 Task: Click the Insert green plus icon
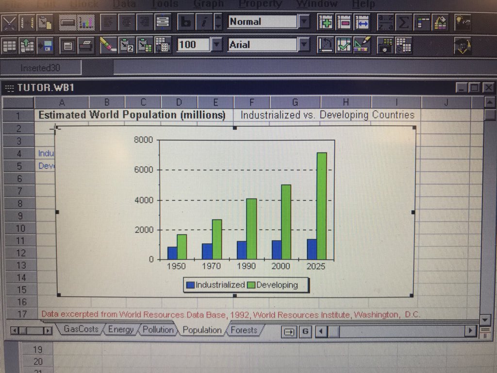coord(326,22)
